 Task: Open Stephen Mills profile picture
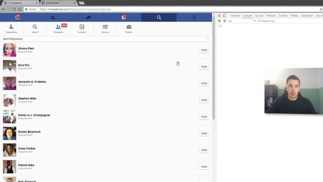coord(10,100)
